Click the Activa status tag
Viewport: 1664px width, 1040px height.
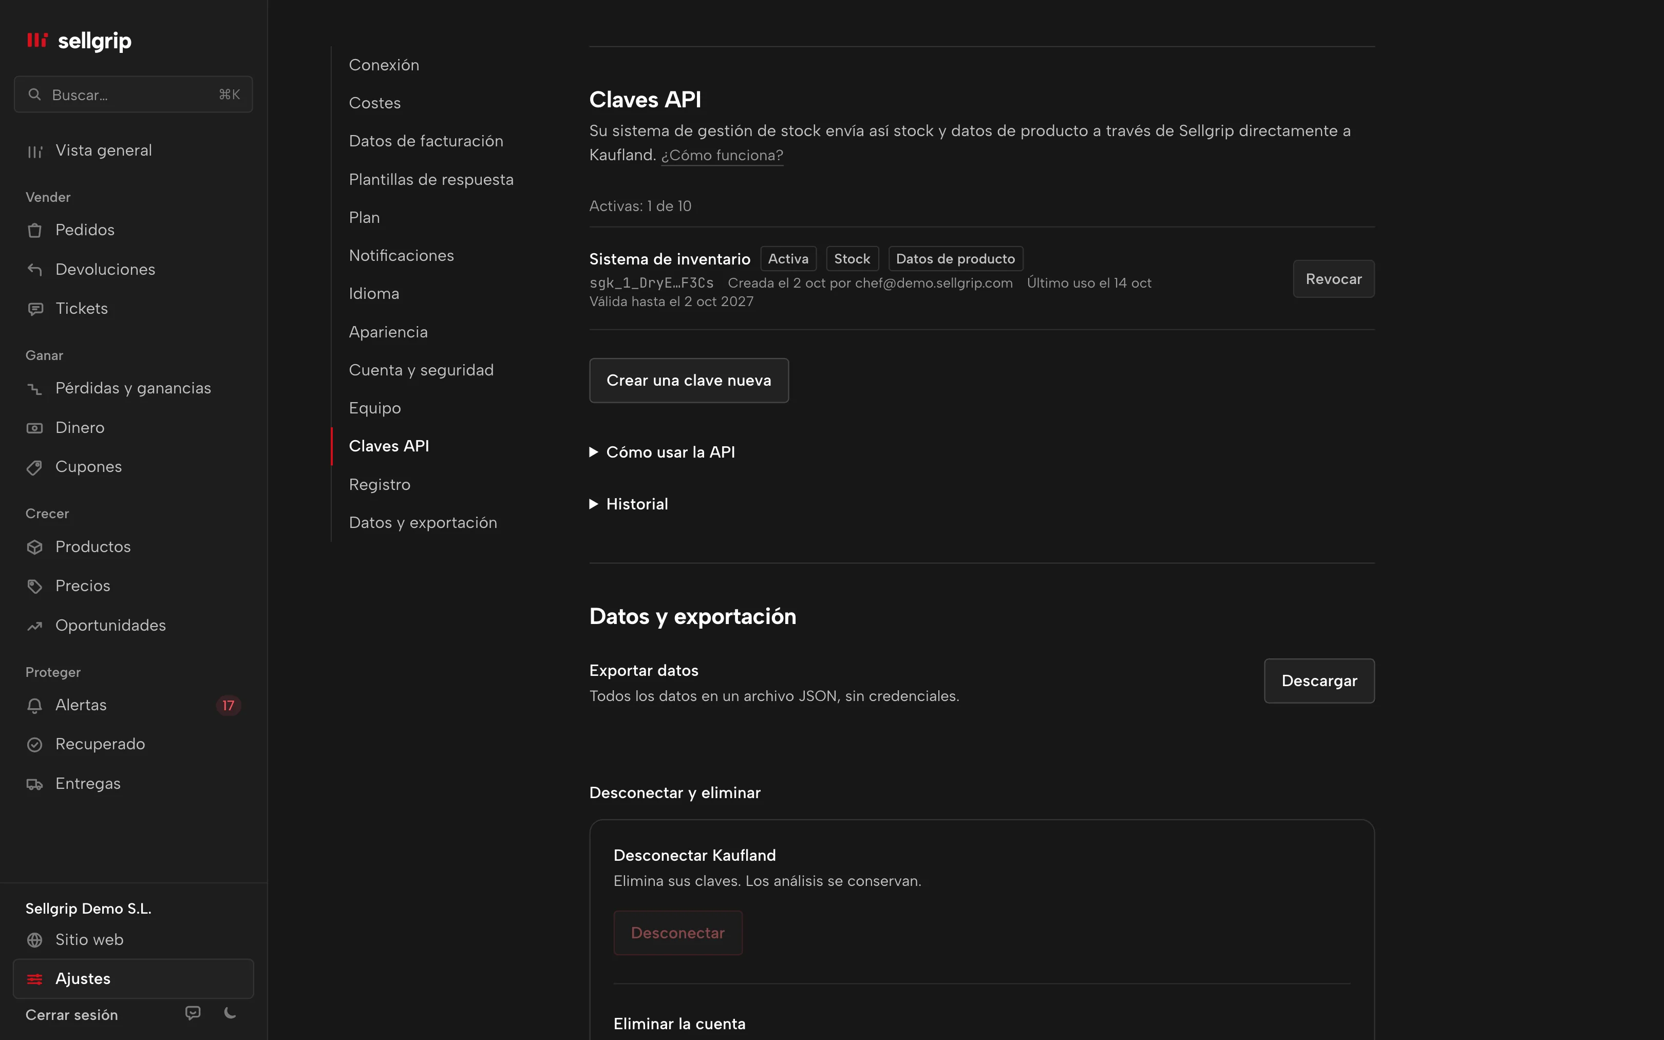pyautogui.click(x=788, y=259)
